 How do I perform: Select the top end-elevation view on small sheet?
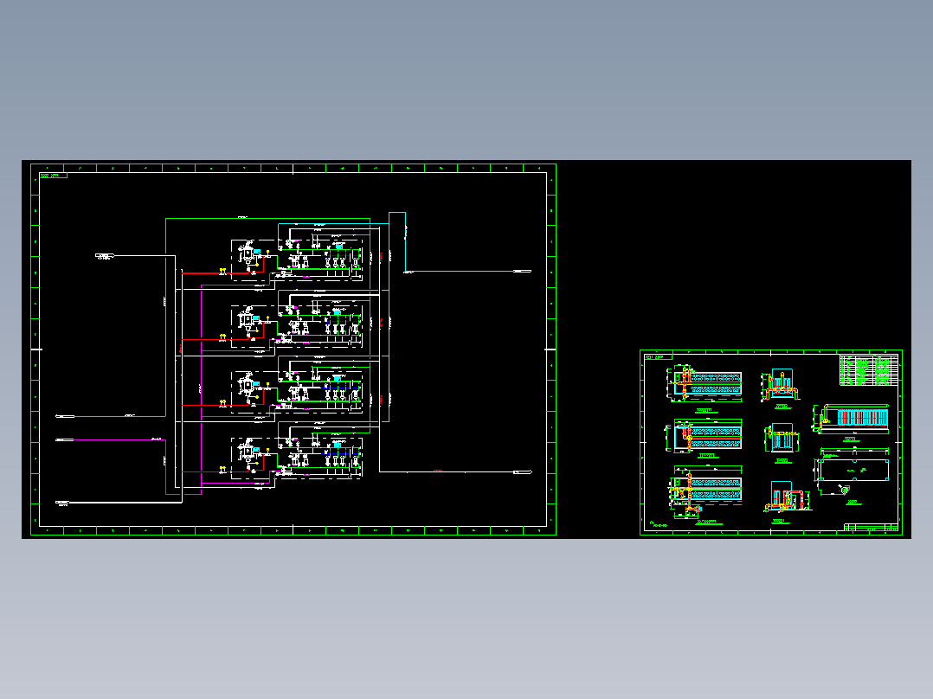782,386
